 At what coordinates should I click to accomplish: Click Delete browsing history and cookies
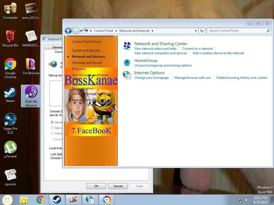[x=242, y=78]
